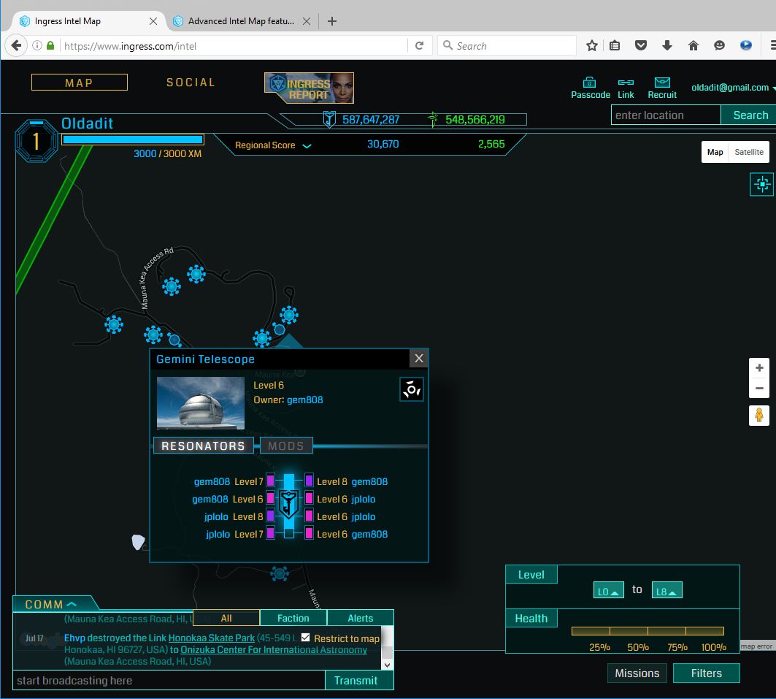Switch to the MODS tab
This screenshot has height=699, width=776.
tap(286, 446)
